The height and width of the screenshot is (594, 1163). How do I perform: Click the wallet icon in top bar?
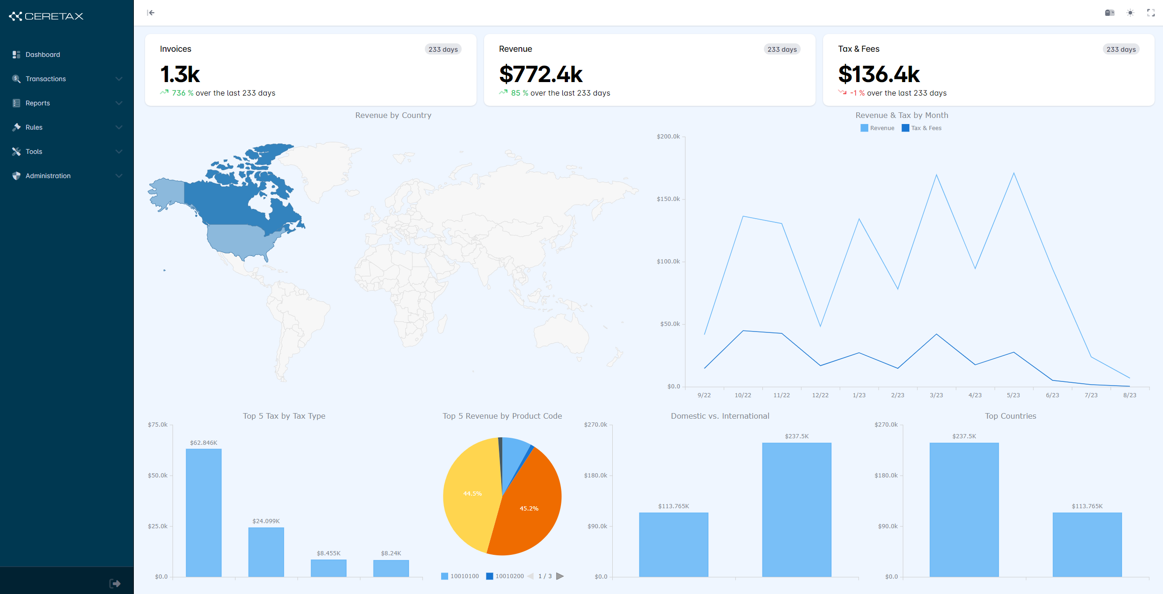[1110, 13]
